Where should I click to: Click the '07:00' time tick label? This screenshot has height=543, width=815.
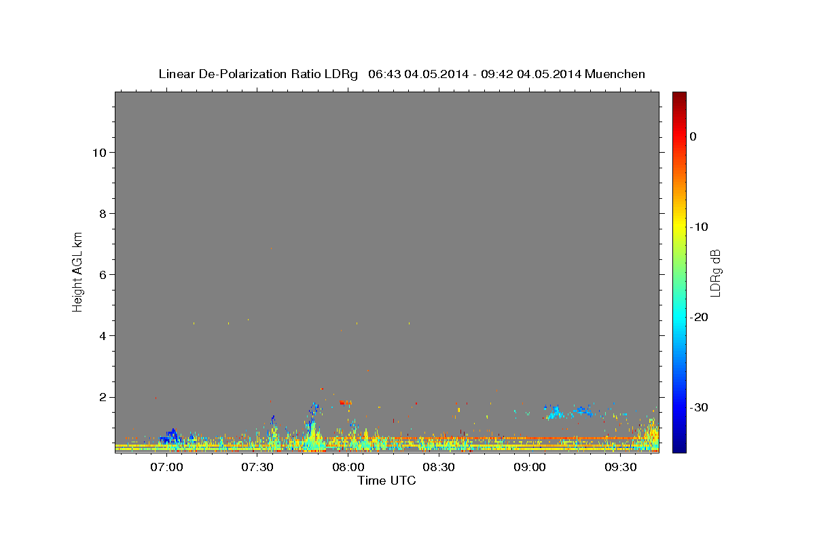(x=166, y=467)
